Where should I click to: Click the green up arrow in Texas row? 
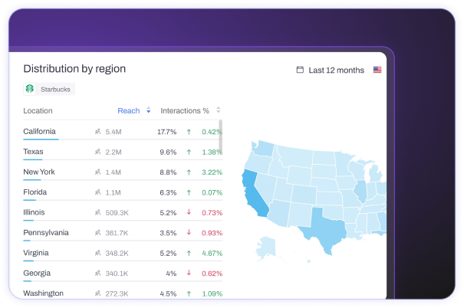pos(189,152)
